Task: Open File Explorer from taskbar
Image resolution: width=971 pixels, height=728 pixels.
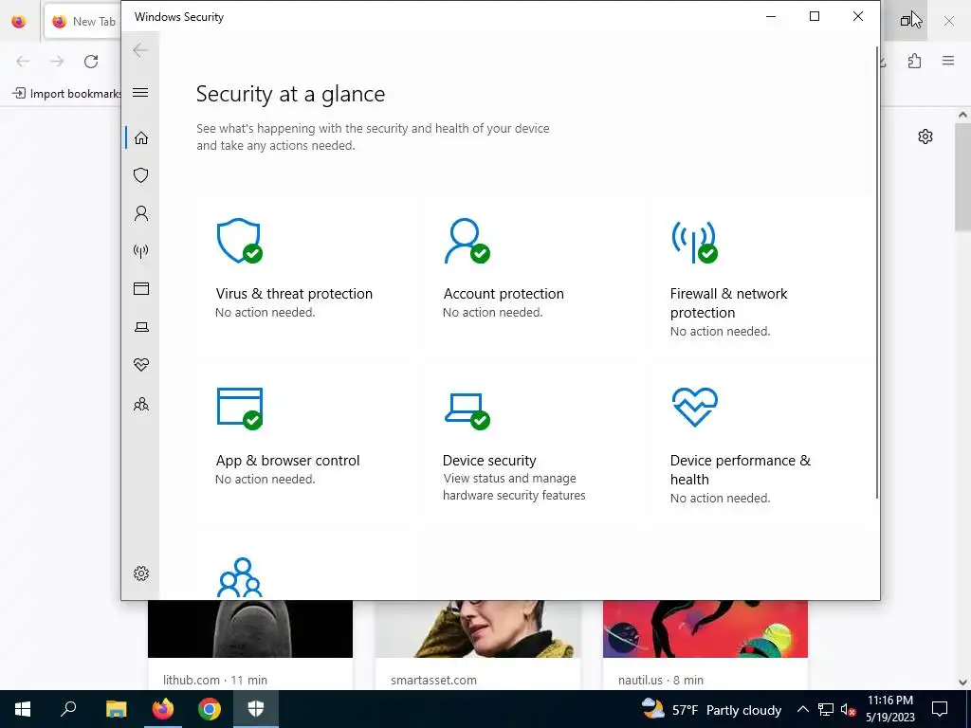Action: point(116,709)
